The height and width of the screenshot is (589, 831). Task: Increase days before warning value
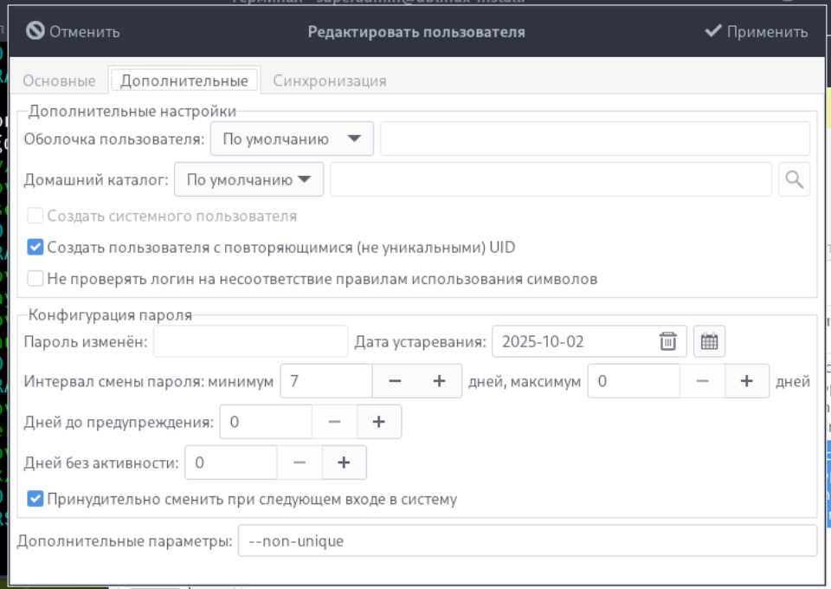tap(378, 422)
